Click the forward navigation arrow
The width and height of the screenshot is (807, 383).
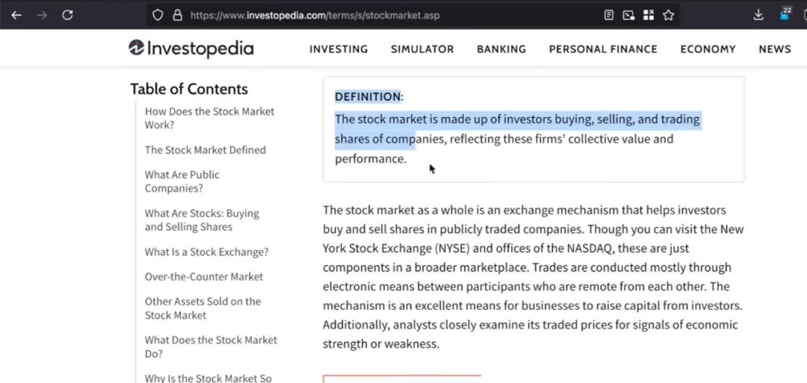pos(42,15)
